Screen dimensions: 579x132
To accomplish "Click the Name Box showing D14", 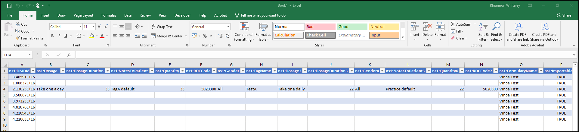I will 15,55.
